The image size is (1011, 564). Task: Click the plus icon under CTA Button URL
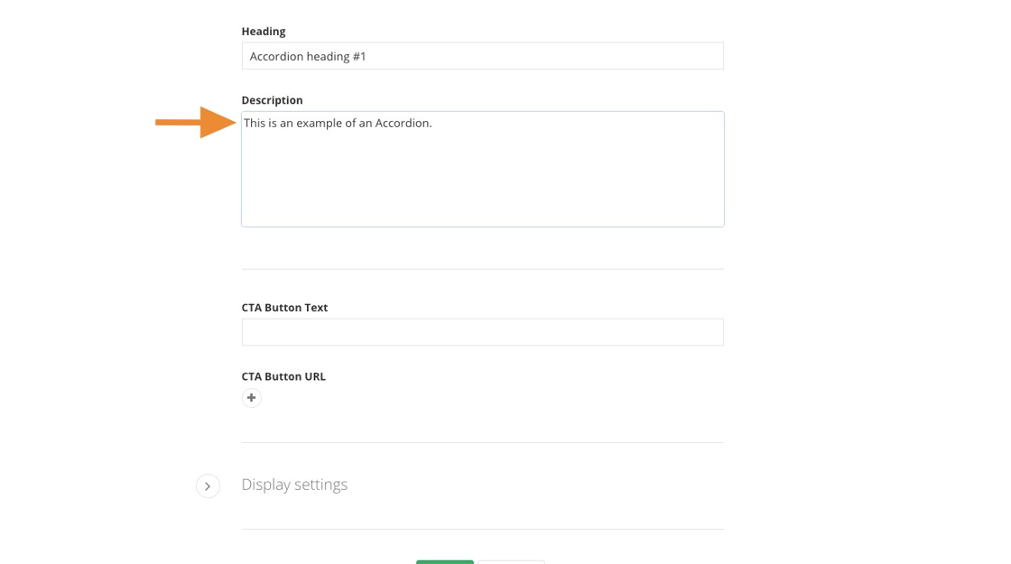(x=251, y=398)
